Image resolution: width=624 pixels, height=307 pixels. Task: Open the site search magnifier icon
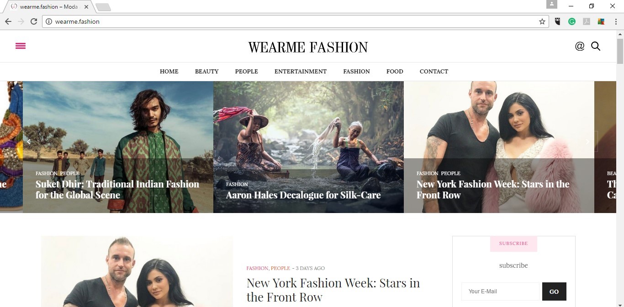coord(596,46)
